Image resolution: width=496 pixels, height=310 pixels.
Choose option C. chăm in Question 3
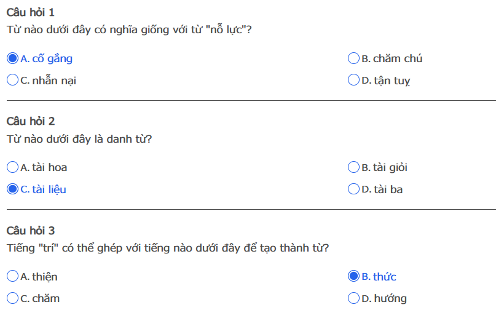[12, 299]
